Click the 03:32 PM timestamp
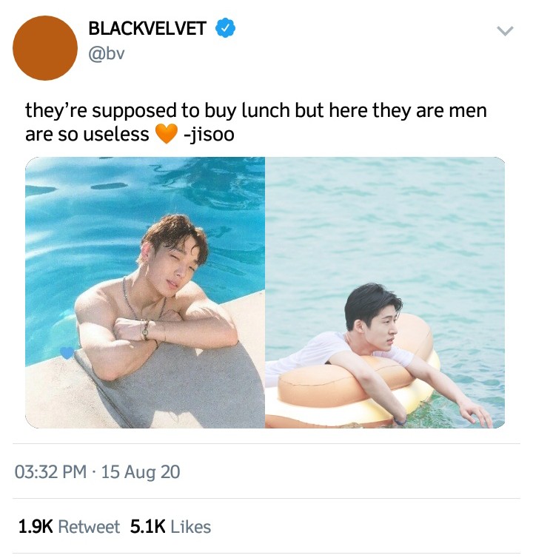 pyautogui.click(x=50, y=472)
